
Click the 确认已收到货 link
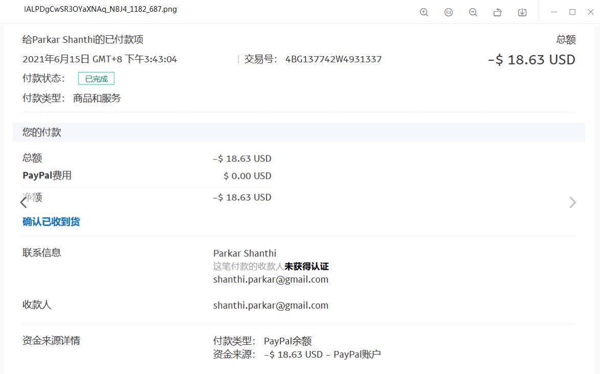(x=51, y=222)
